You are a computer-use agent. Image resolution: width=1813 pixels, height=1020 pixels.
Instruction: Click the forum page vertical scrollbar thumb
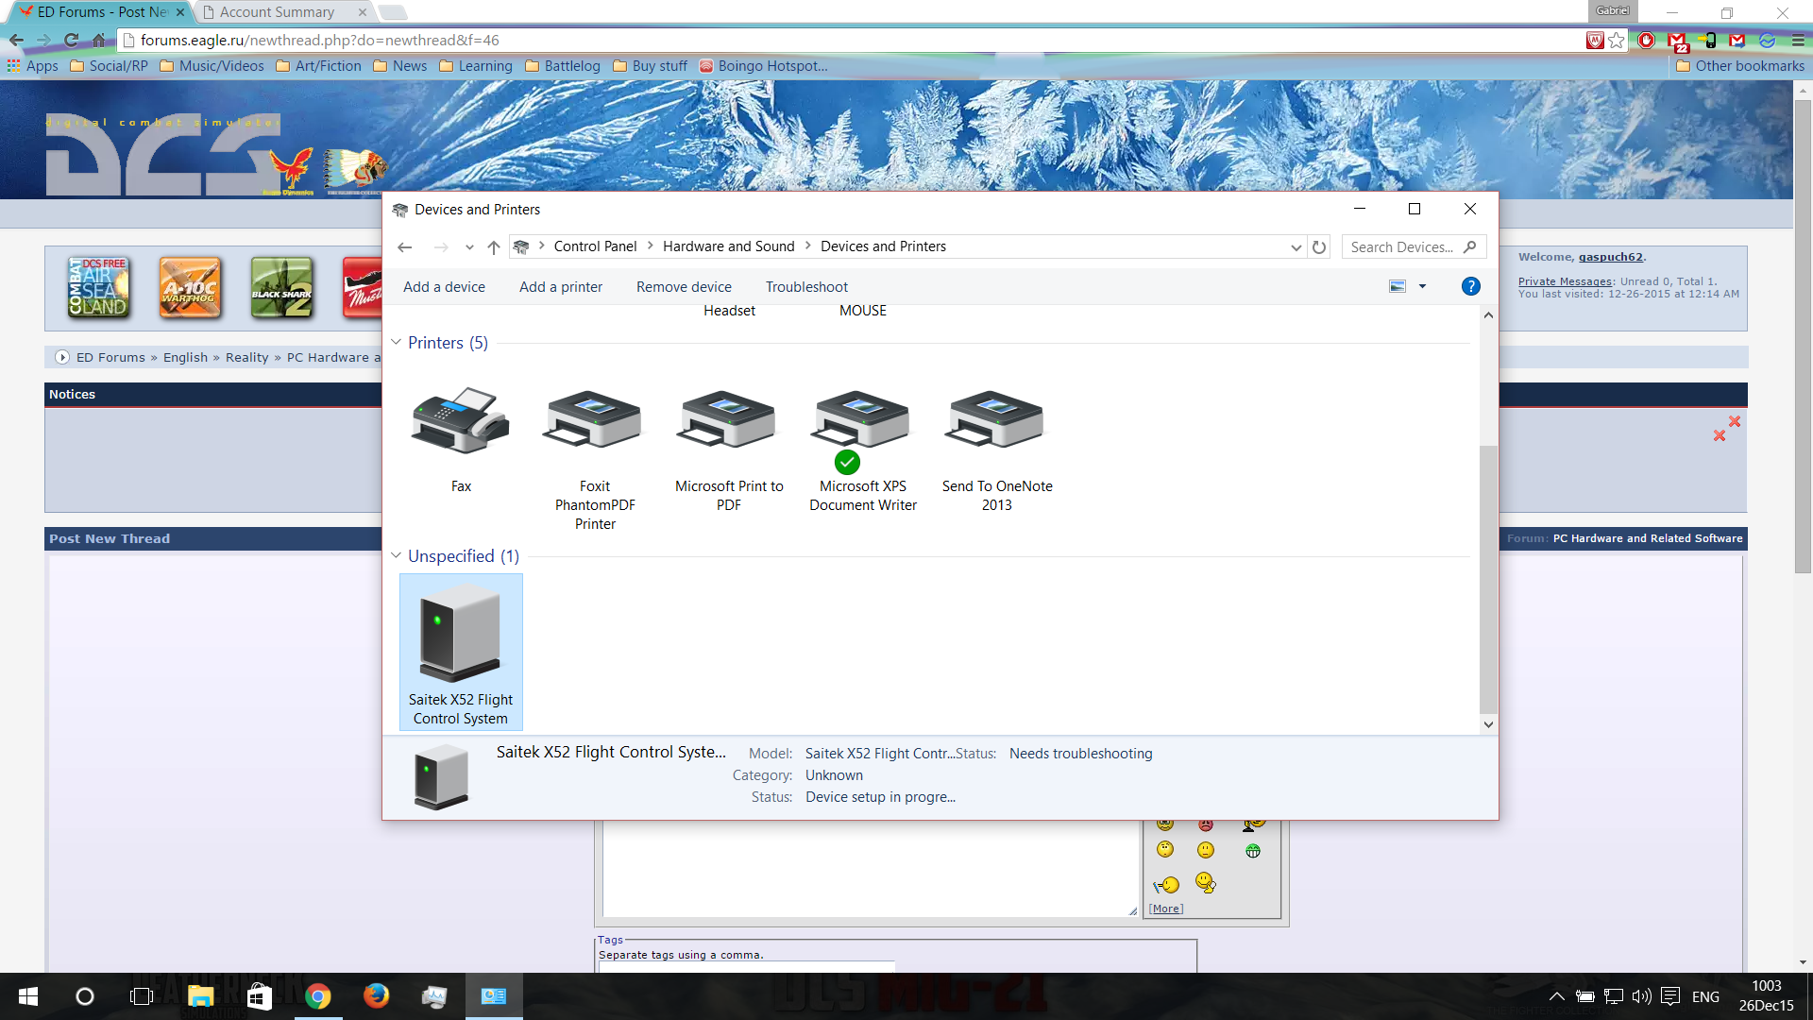point(1803,335)
